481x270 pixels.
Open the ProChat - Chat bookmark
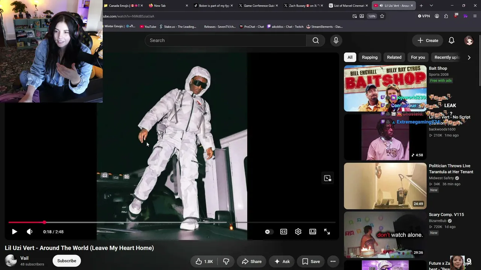click(251, 27)
